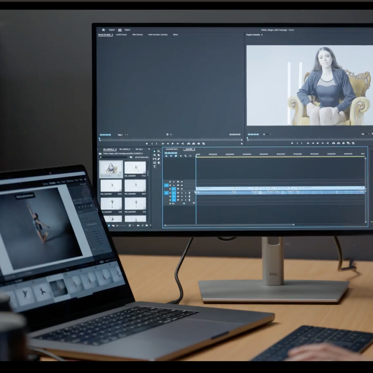Toggle V1 track output eye
Screen dimensions: 373x373
pos(182,189)
